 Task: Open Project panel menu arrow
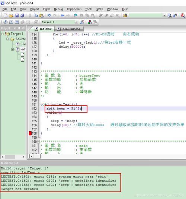pos(15,28)
